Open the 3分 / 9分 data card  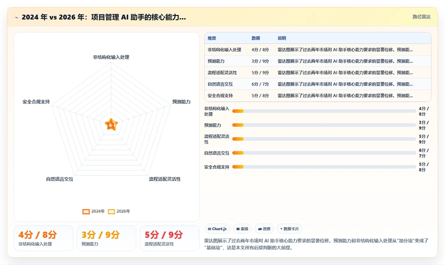(106, 238)
